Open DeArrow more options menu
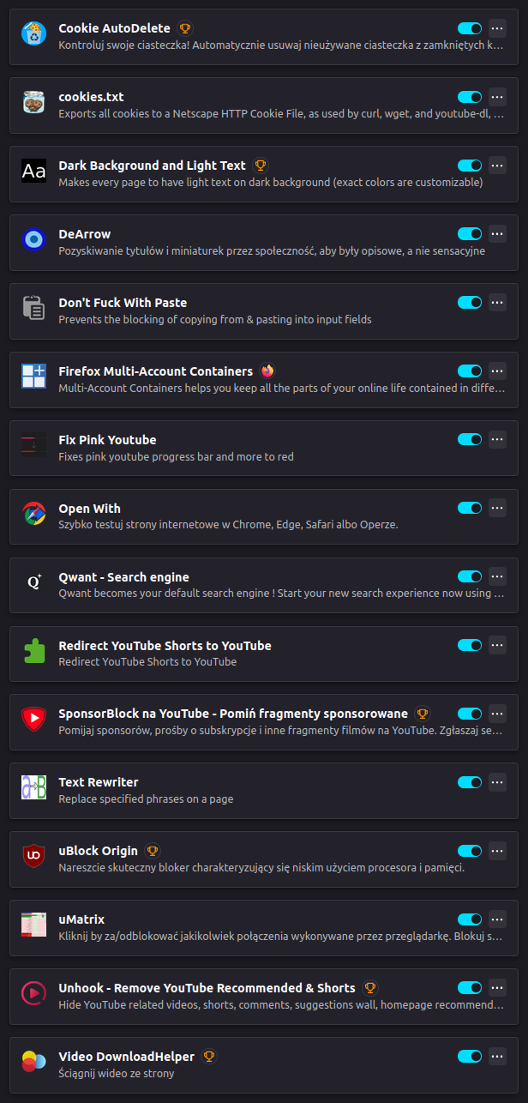528x1103 pixels. tap(497, 234)
